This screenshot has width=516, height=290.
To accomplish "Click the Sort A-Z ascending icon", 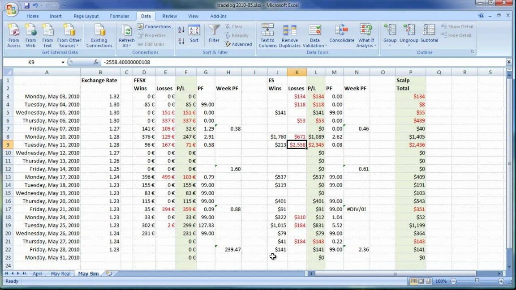I will pyautogui.click(x=181, y=30).
